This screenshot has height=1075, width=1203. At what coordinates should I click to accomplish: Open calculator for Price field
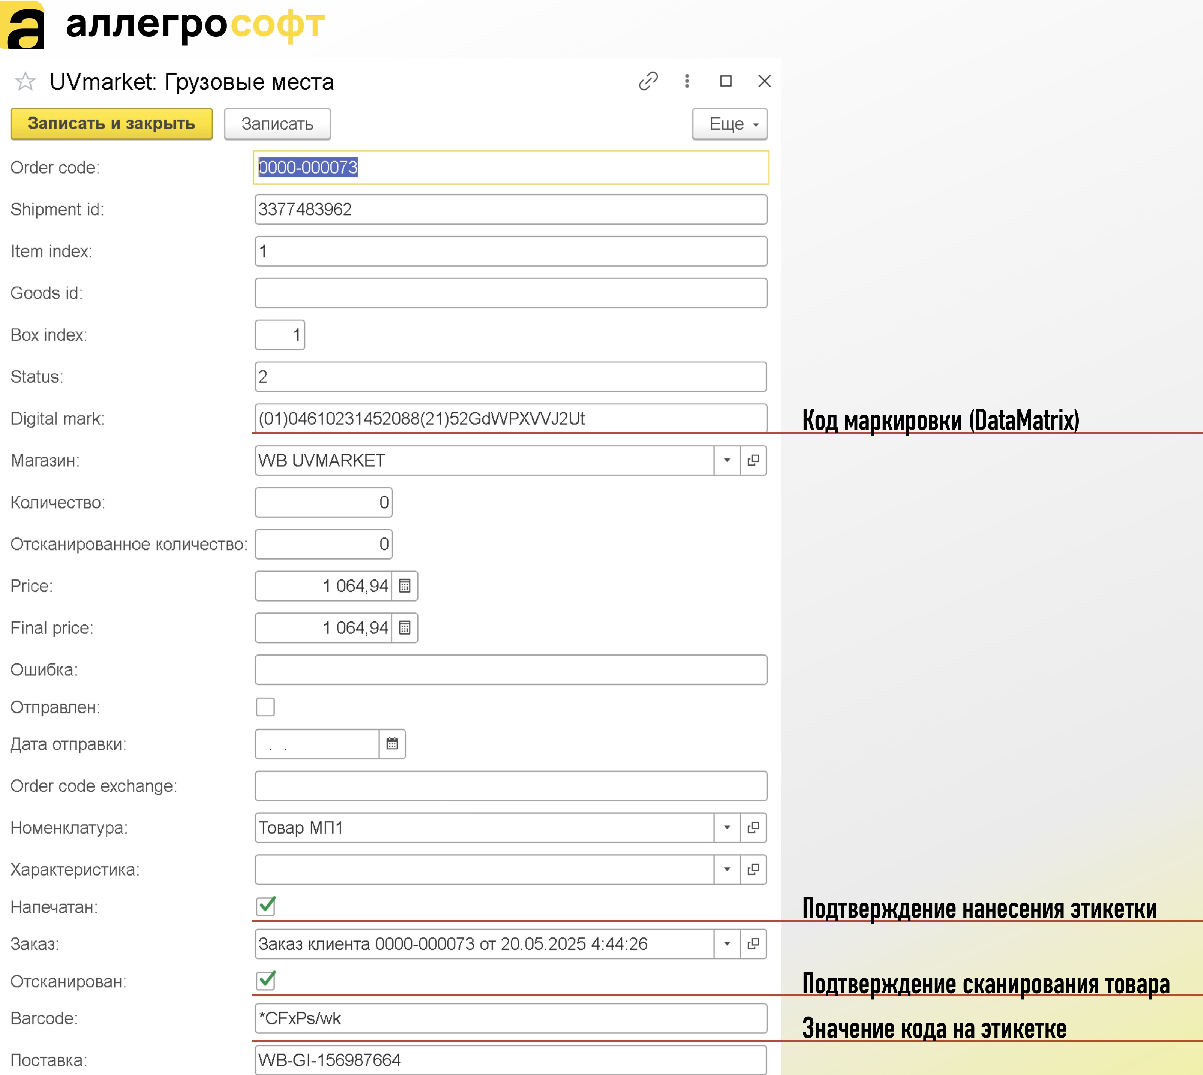(x=405, y=587)
